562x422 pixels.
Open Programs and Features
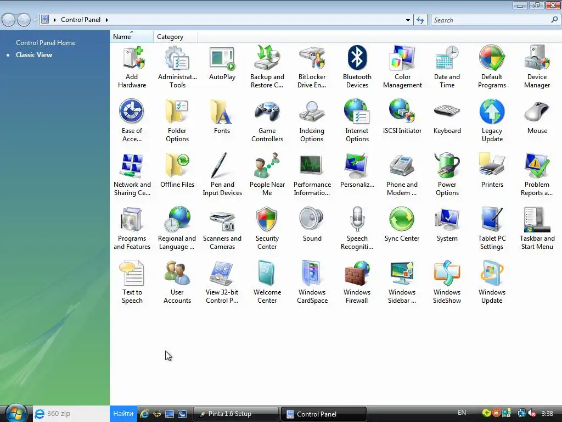pos(132,228)
